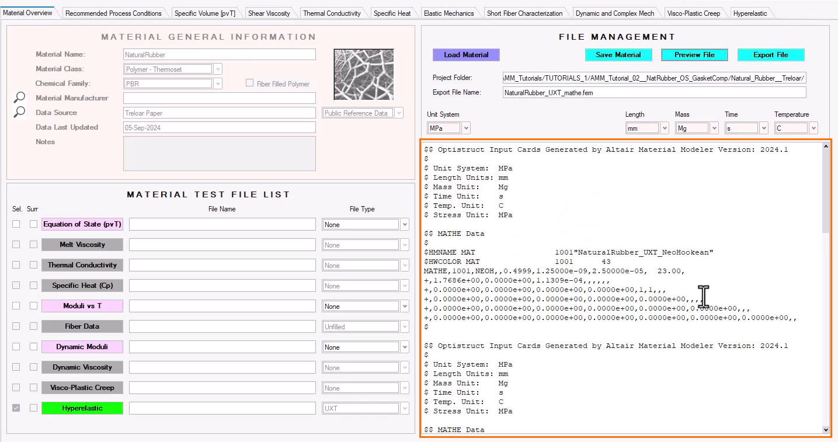Click the Equation of State (pvT) button
838x442 pixels.
tap(82, 224)
